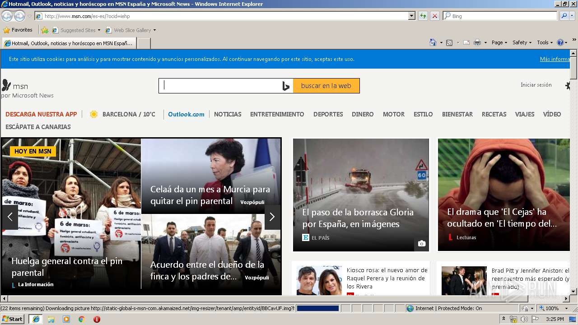Show next slide in Hoy en MSN carousel
Screen dimensions: 578x325
272,217
